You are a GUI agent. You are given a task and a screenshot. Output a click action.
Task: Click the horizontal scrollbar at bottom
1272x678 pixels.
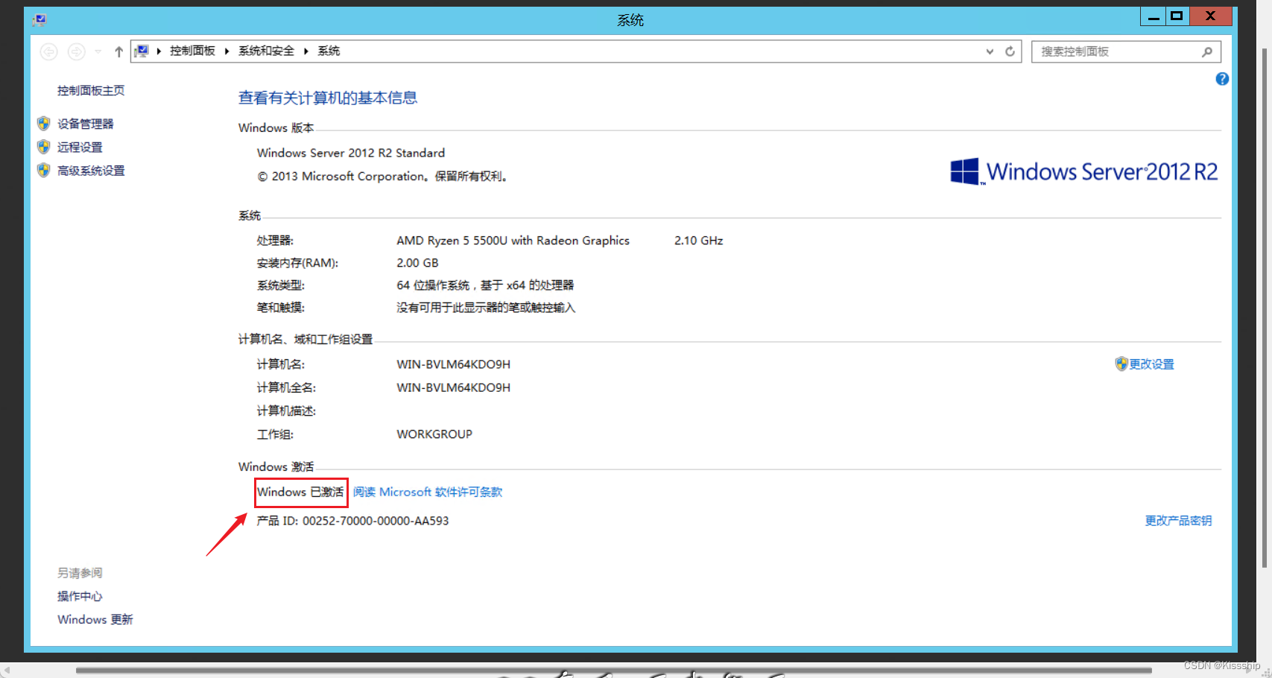(x=614, y=671)
